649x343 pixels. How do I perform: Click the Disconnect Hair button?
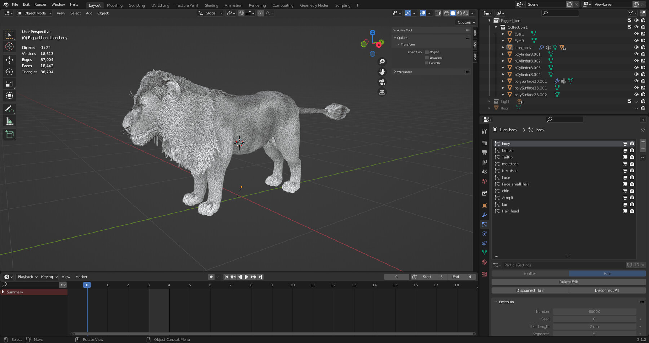(x=530, y=290)
